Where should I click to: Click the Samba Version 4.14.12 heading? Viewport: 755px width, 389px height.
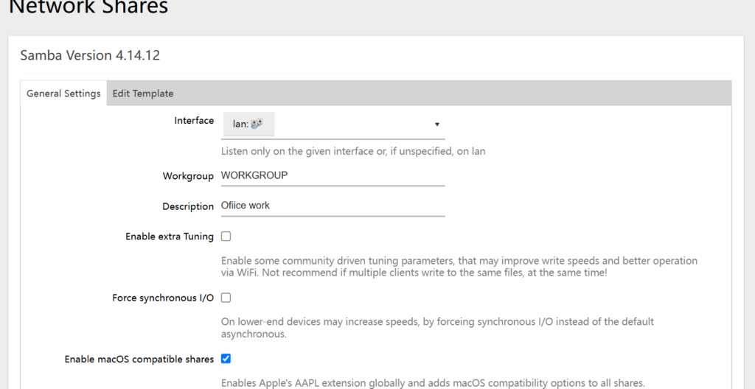click(x=90, y=55)
